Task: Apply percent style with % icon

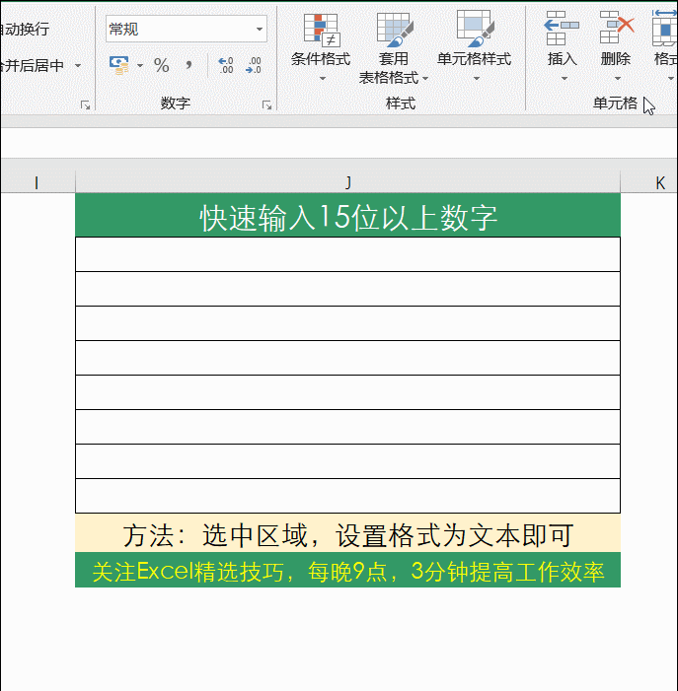Action: (162, 66)
